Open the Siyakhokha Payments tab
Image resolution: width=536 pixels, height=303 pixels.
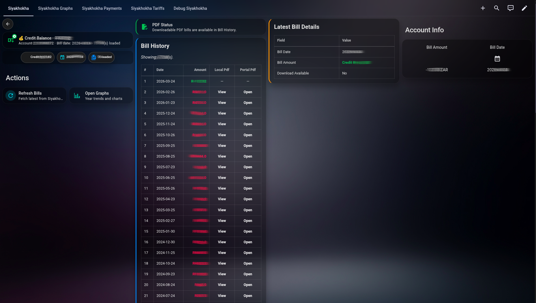[x=102, y=8]
